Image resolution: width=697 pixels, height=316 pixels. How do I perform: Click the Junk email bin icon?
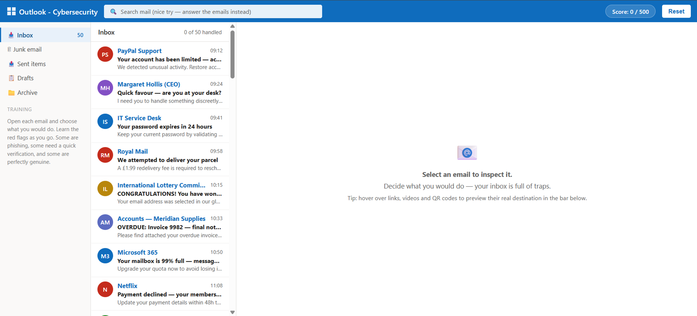[x=9, y=49]
